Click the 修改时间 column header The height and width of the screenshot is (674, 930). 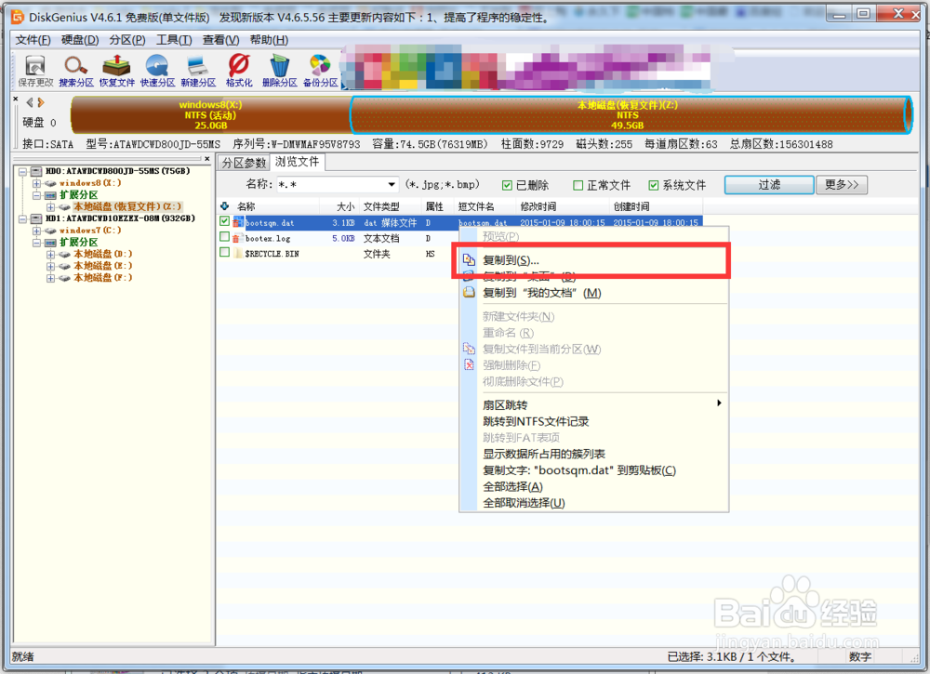pyautogui.click(x=563, y=206)
